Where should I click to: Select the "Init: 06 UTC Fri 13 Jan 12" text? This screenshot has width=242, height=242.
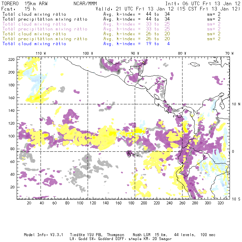[x=203, y=4]
